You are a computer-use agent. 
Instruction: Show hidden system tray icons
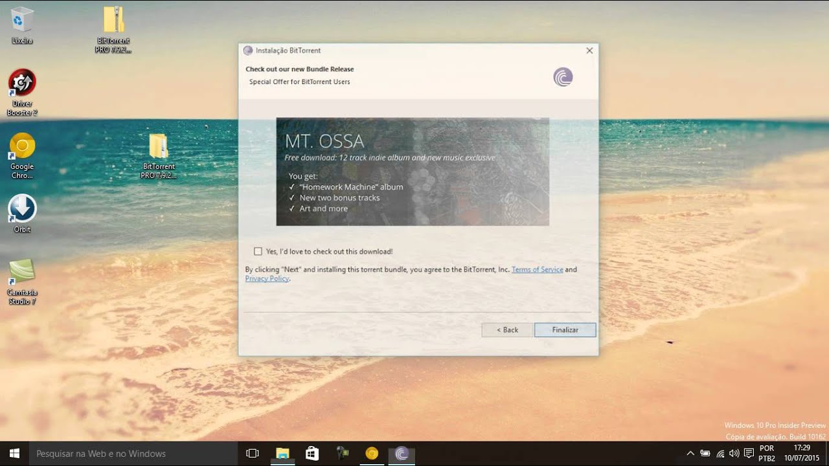(690, 454)
